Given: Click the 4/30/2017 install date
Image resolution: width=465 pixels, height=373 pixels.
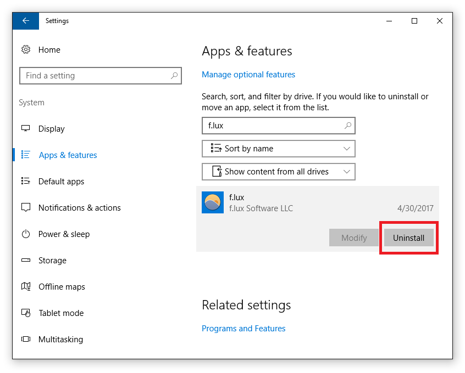Looking at the screenshot, I should [415, 208].
